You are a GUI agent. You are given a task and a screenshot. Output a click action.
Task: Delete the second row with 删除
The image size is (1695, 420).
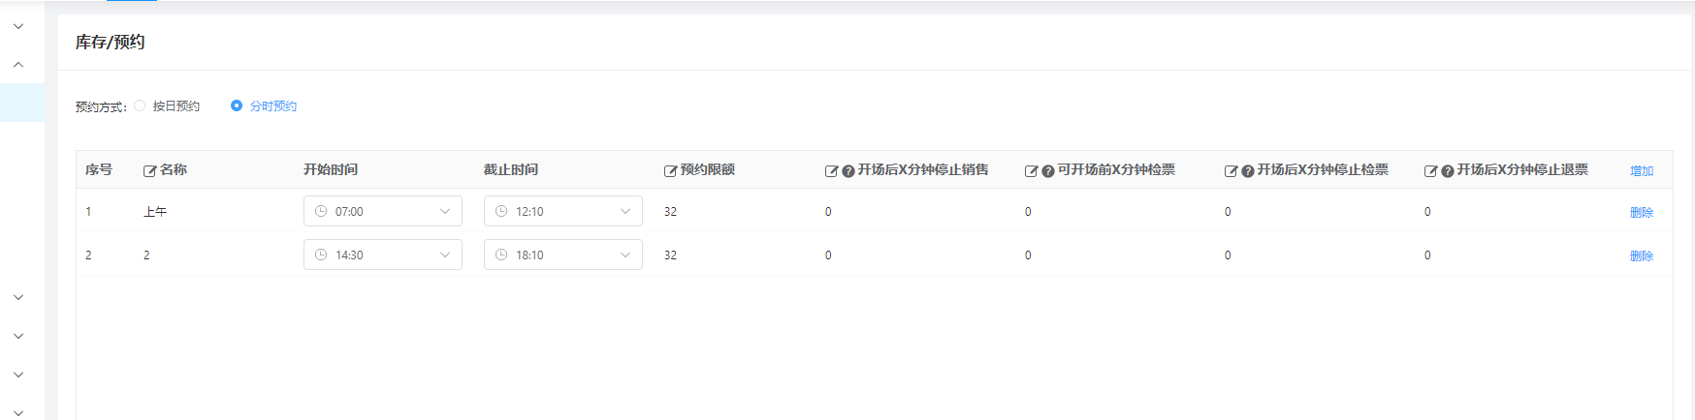(x=1641, y=256)
